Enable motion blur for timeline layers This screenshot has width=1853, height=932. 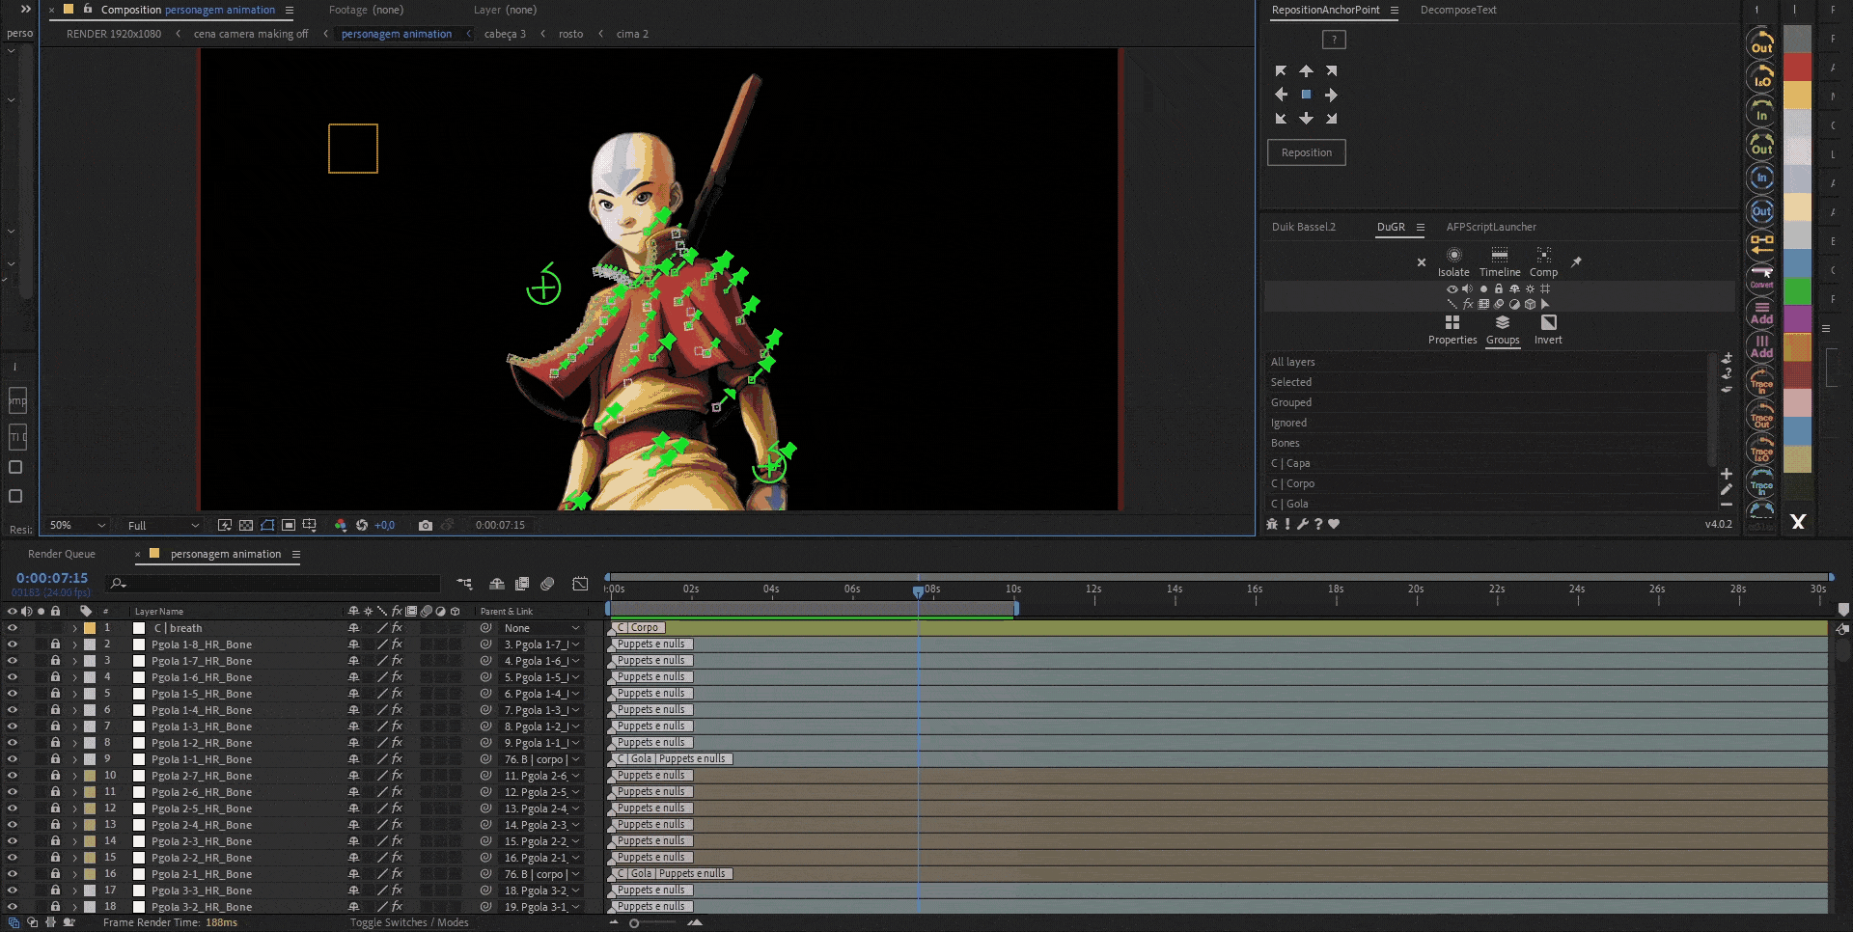[x=547, y=584]
